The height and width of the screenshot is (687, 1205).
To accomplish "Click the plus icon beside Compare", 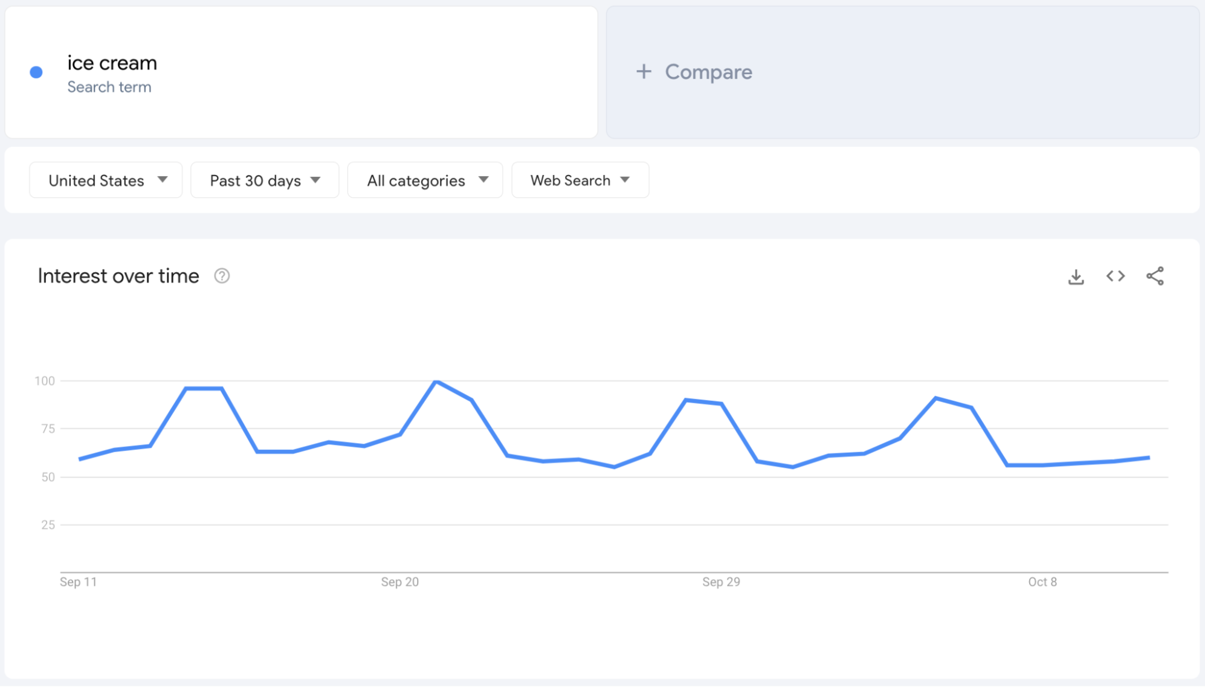I will point(644,71).
